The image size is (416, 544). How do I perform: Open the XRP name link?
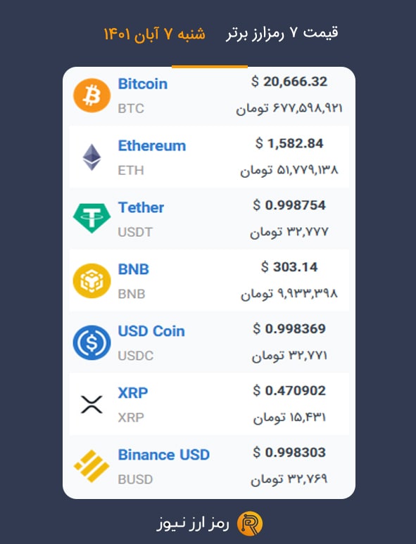coord(133,393)
